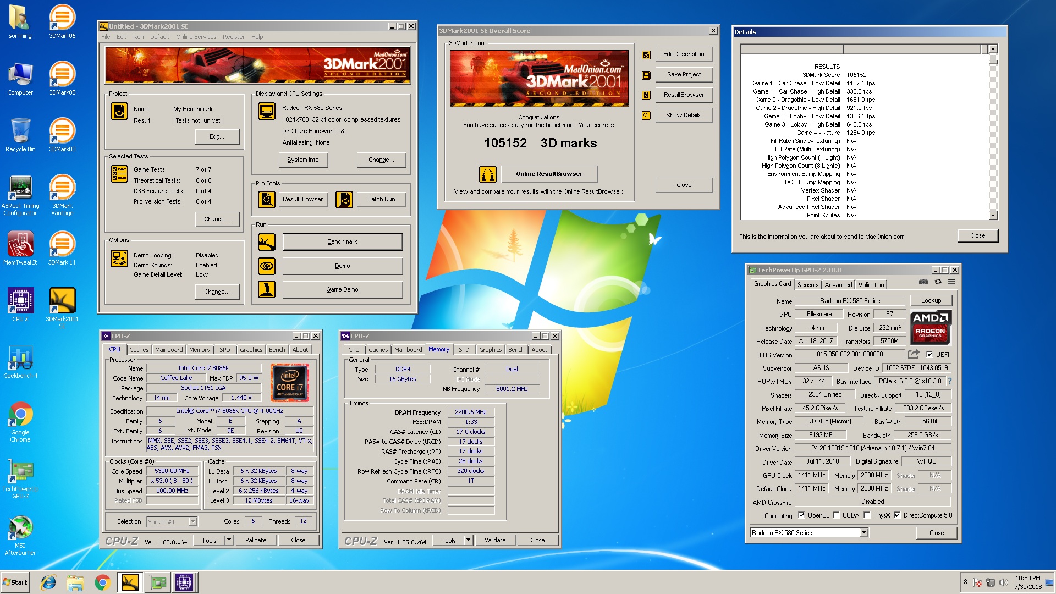The width and height of the screenshot is (1056, 594).
Task: Open the Online Services menu in 3DMark2001
Action: pyautogui.click(x=196, y=37)
